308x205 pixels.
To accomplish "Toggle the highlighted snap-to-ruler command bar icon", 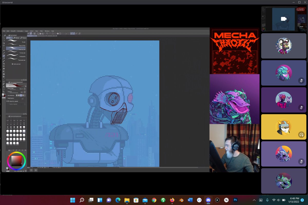I will 71,34.
